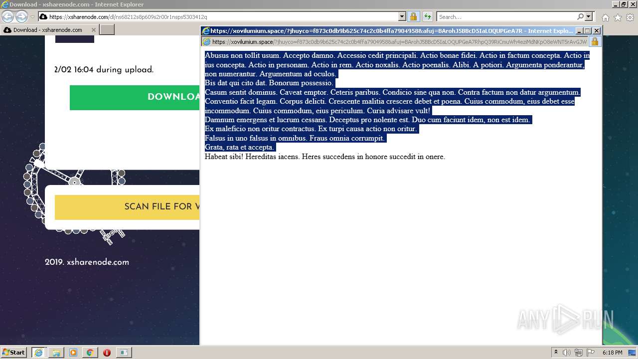638x359 pixels.
Task: Open a new blank tab
Action: tap(107, 30)
